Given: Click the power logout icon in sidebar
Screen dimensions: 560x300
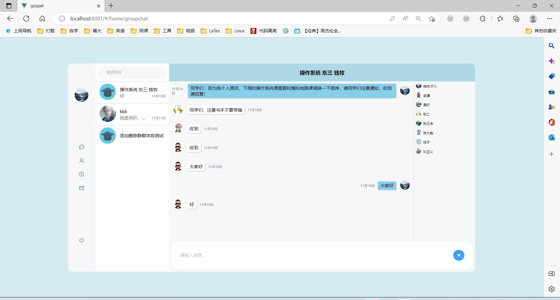Looking at the screenshot, I should [x=82, y=240].
